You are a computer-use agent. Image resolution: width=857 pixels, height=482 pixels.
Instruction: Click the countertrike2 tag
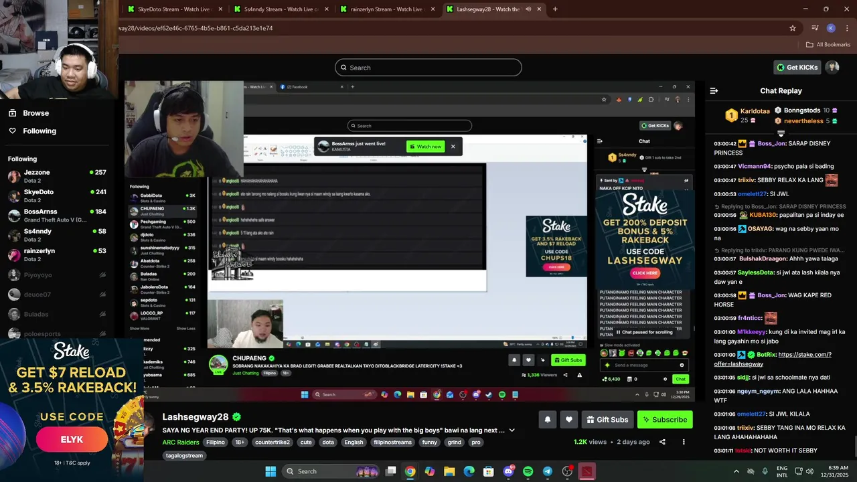click(x=272, y=442)
